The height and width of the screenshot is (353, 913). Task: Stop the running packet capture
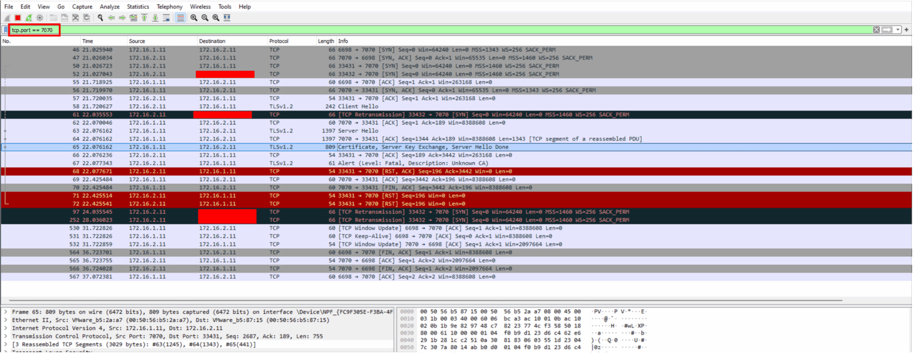click(18, 18)
